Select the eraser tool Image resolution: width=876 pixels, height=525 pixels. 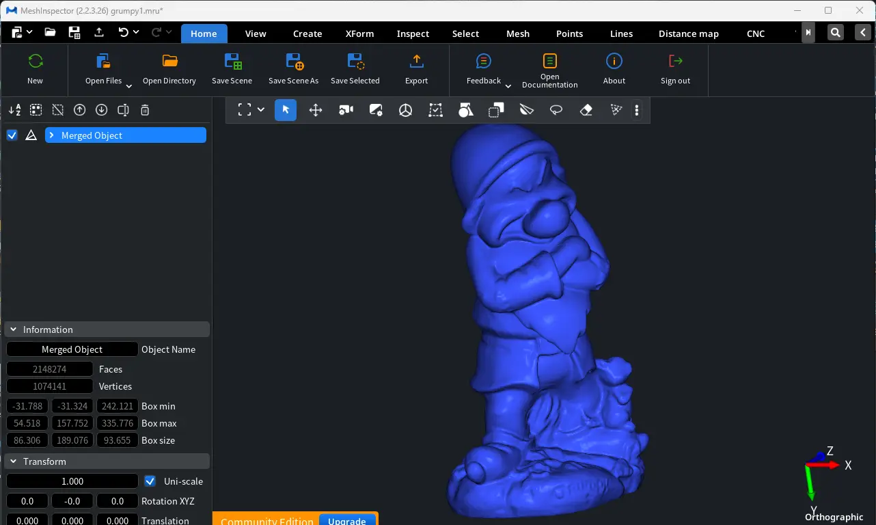[x=586, y=110]
